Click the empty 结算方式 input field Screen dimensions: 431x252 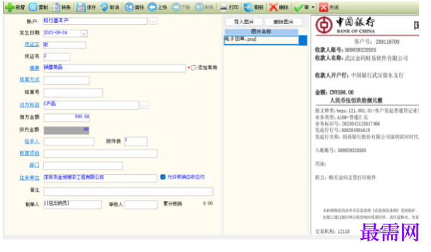tap(67, 80)
